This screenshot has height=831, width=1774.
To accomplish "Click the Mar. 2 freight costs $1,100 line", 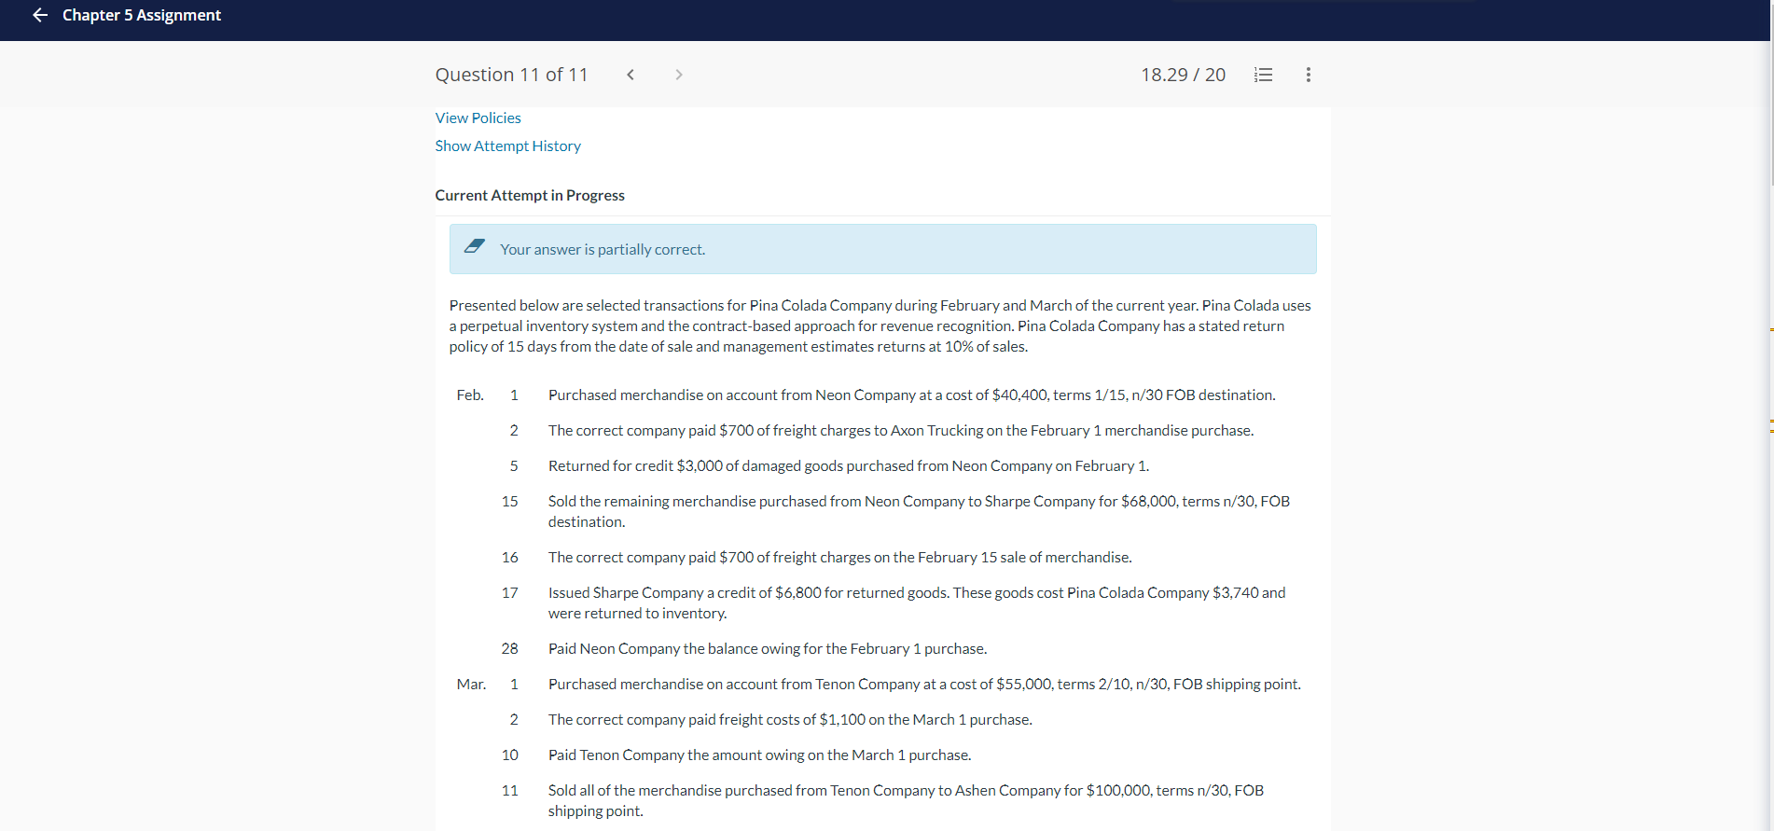I will pyautogui.click(x=790, y=720).
